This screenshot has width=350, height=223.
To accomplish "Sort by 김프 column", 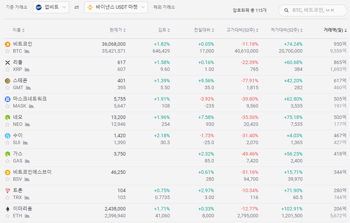I will (164, 30).
